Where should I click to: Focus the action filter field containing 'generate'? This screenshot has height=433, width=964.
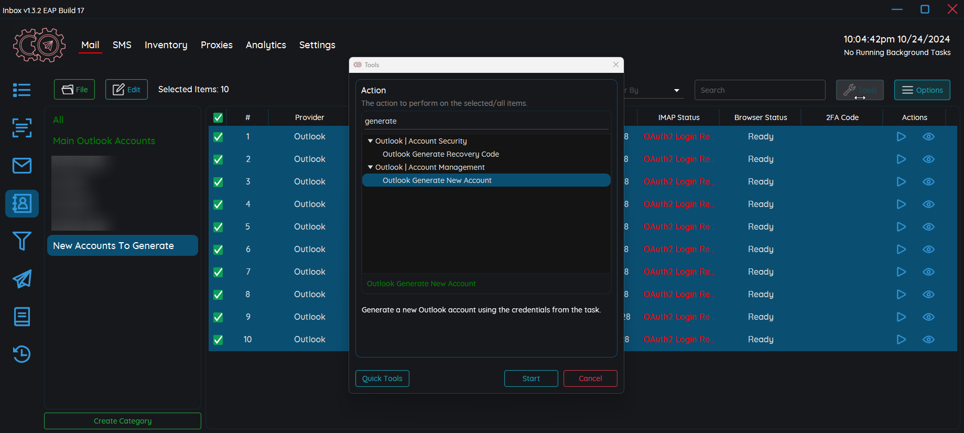coord(486,121)
